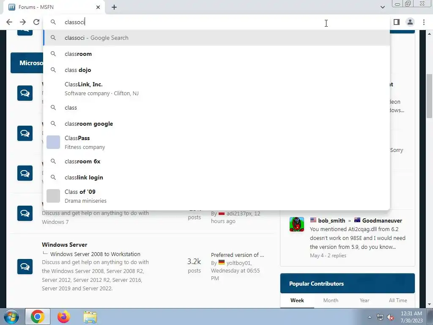This screenshot has width=433, height=325.
Task: Choose the 'Class of '09' miniseries suggestion
Action: (x=216, y=196)
